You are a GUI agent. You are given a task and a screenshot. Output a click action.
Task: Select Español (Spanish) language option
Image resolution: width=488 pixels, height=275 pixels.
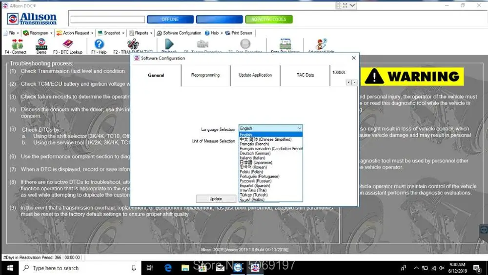[x=270, y=185]
